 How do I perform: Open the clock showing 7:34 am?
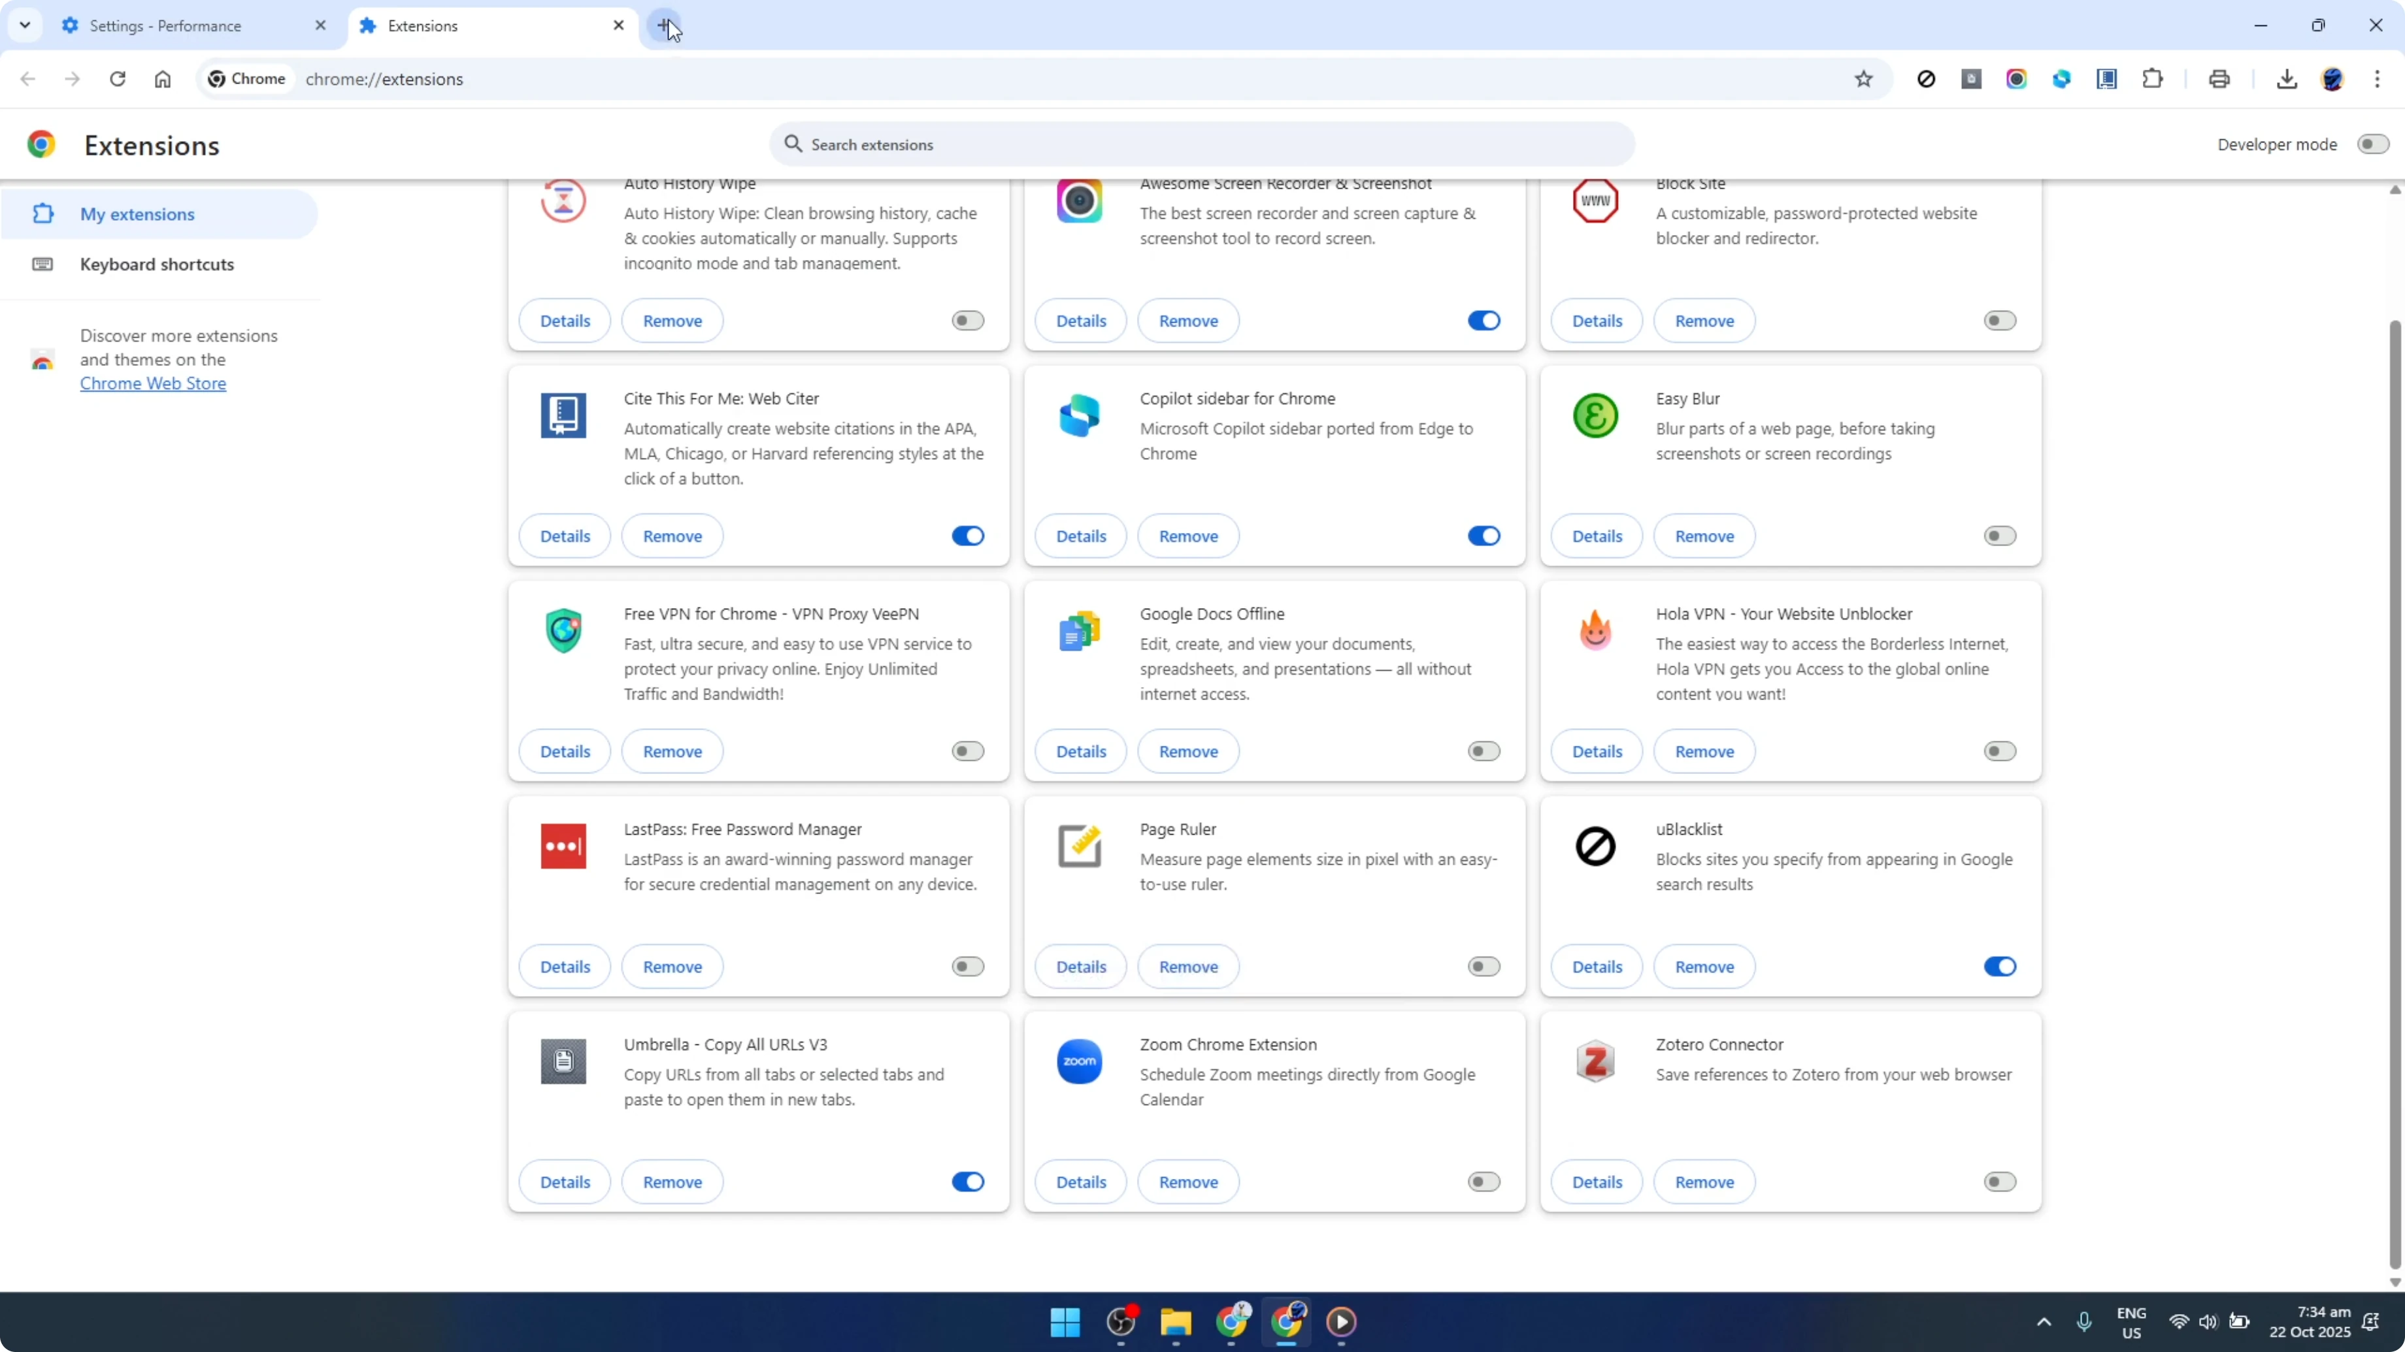[x=2310, y=1322]
